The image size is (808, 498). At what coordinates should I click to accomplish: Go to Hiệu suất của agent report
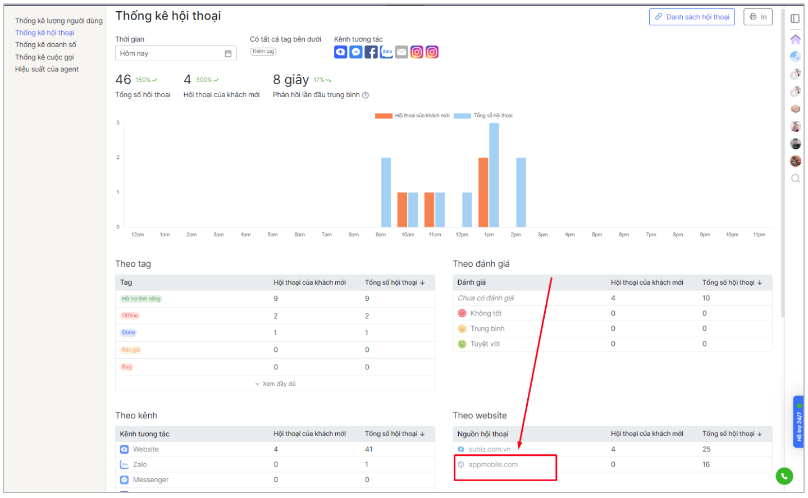(47, 69)
